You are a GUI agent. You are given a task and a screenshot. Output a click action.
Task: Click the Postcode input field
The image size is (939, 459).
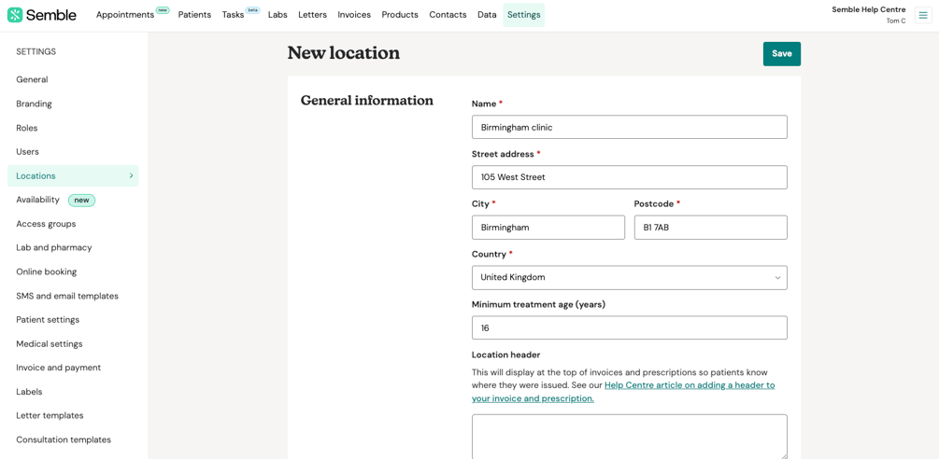(x=711, y=227)
